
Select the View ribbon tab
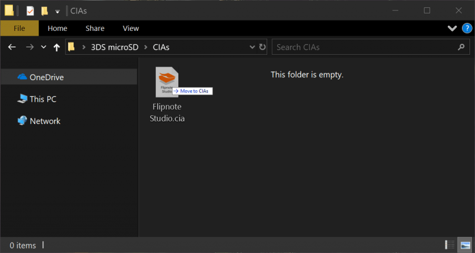[131, 28]
